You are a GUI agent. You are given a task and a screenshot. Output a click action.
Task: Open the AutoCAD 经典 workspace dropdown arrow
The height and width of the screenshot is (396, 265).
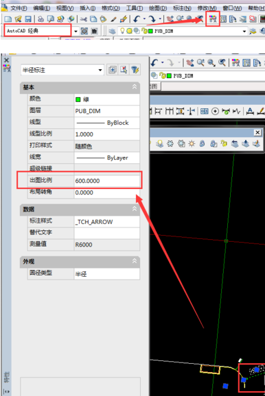(x=76, y=32)
